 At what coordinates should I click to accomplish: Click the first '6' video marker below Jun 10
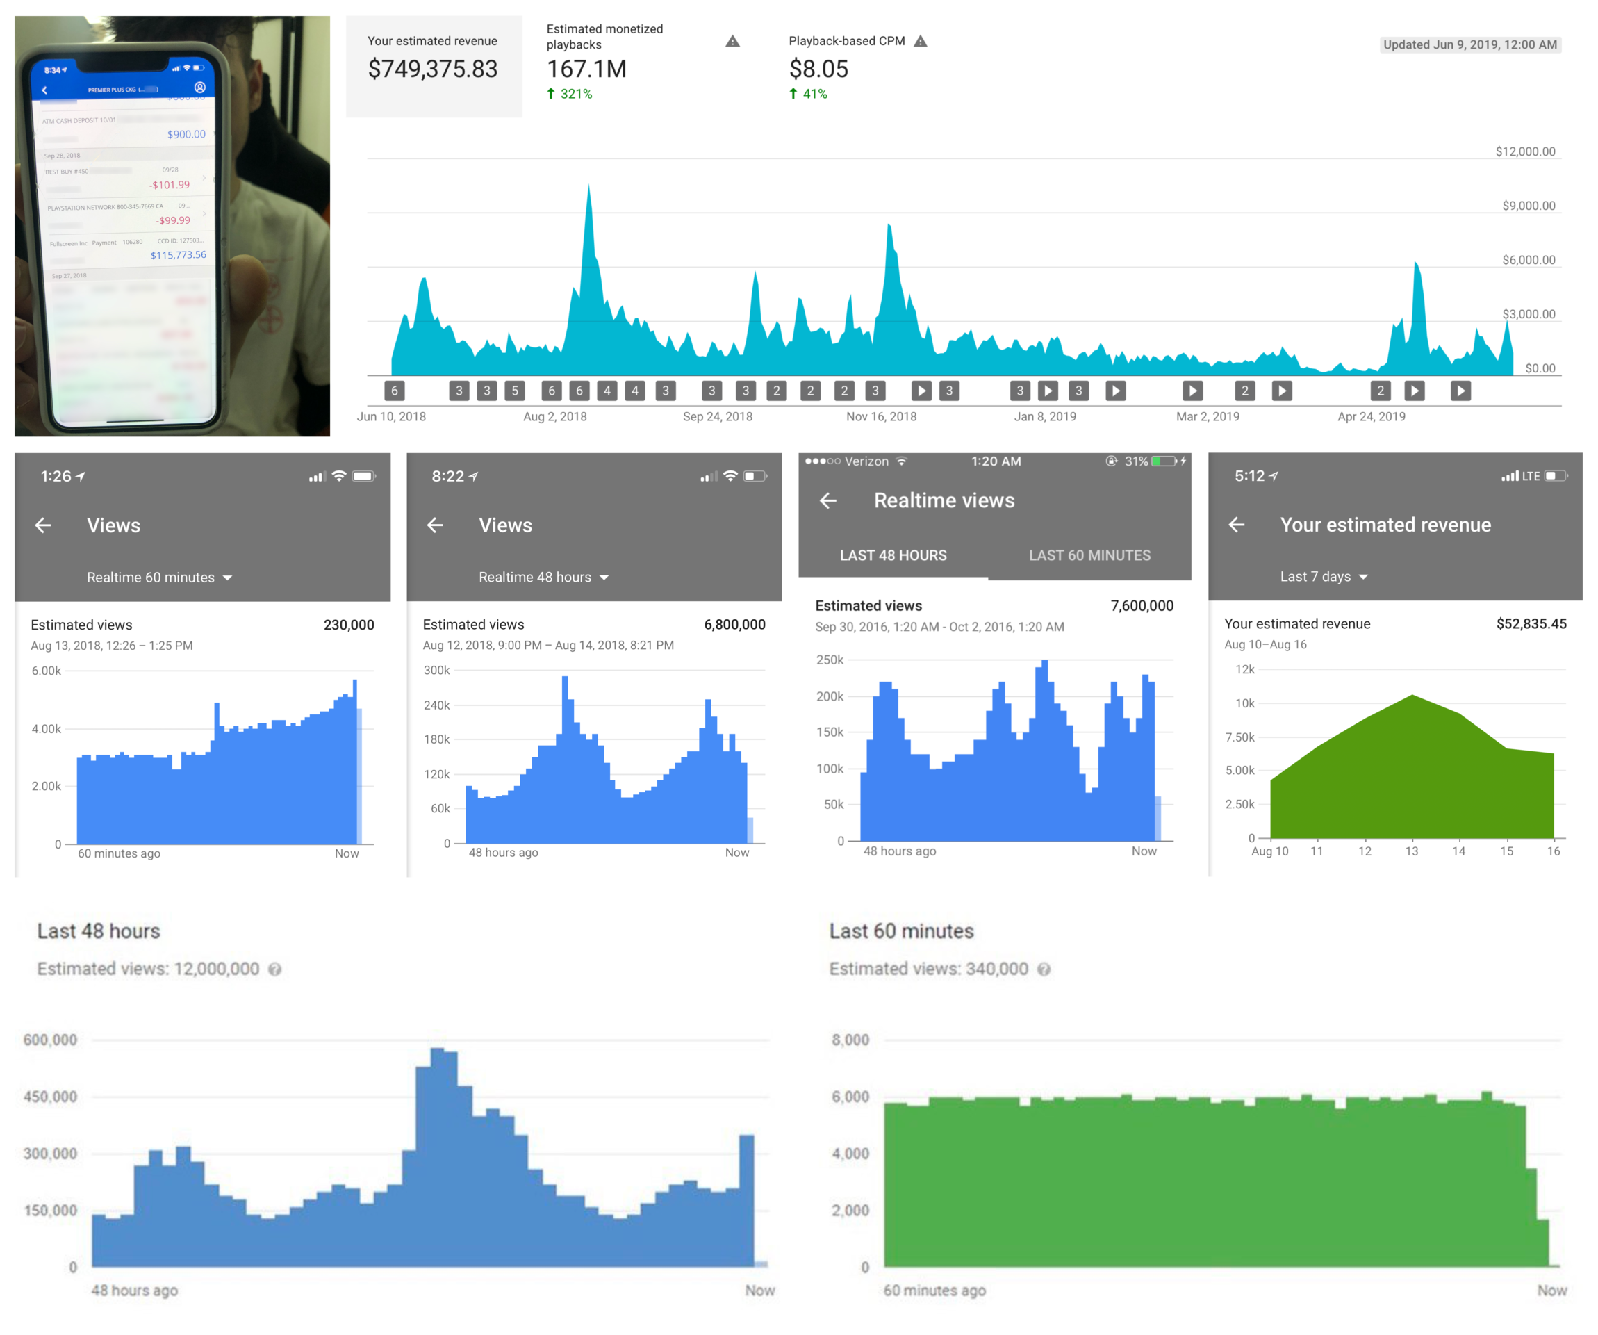(x=394, y=391)
